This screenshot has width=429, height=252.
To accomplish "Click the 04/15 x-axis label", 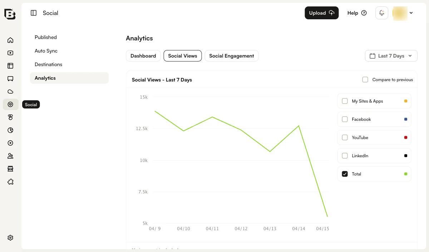I will 322,229.
